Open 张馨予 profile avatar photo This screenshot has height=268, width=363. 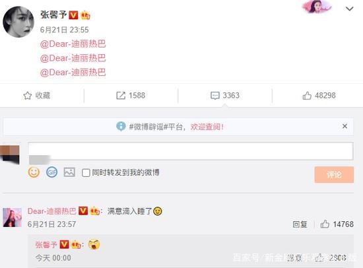tap(18, 22)
